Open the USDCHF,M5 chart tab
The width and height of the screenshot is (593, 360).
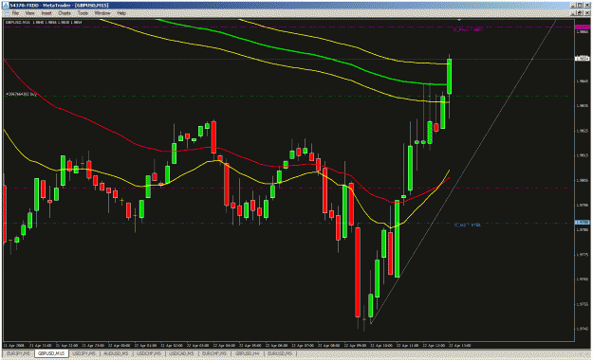point(149,353)
